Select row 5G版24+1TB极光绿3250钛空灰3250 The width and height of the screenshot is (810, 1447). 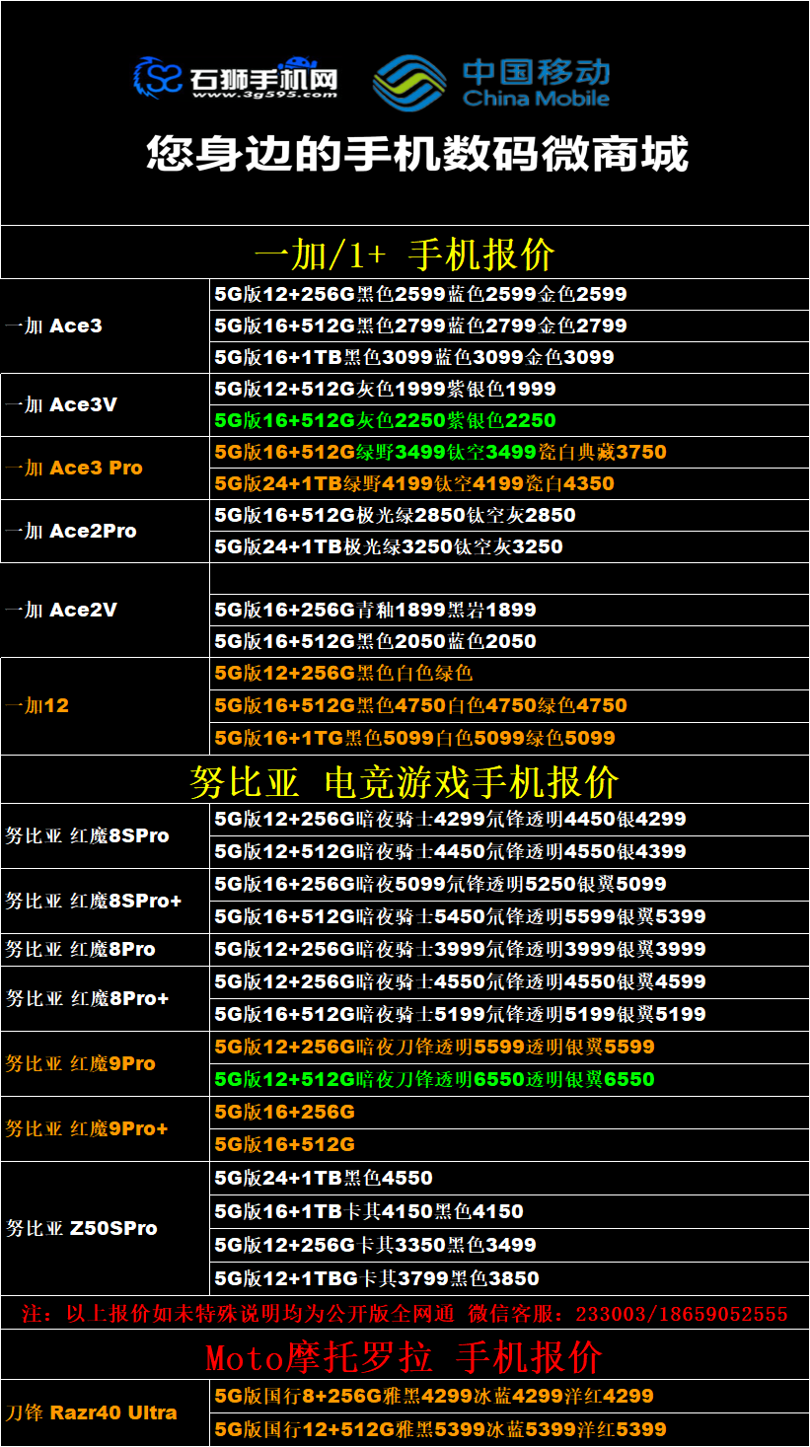pos(509,546)
